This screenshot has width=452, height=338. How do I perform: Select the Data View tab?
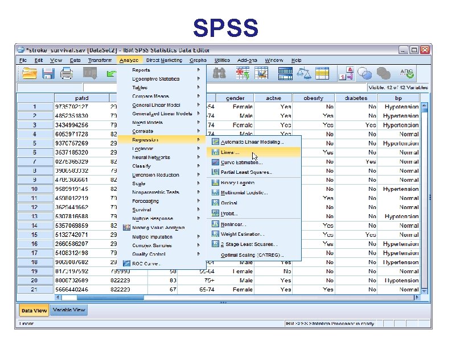(34, 311)
